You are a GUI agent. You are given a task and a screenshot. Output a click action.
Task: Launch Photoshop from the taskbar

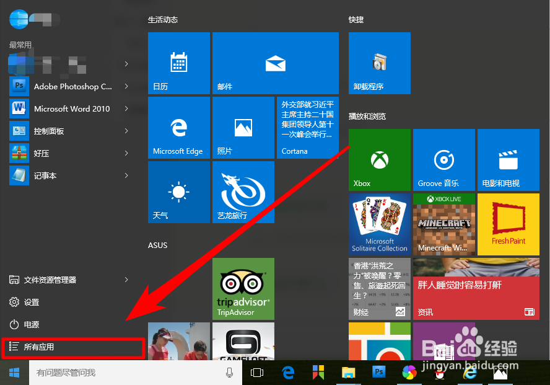tap(378, 373)
